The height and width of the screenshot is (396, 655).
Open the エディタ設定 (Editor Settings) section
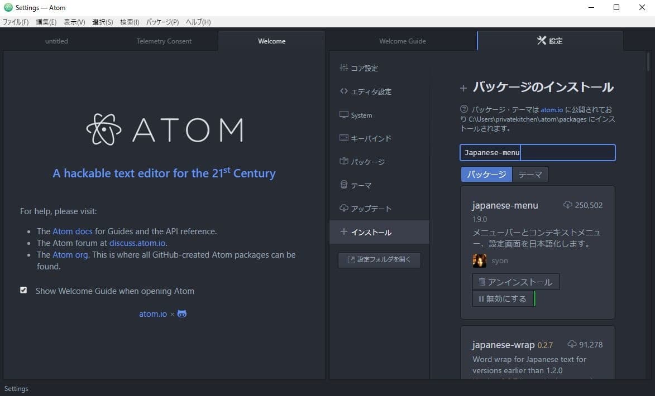(370, 91)
